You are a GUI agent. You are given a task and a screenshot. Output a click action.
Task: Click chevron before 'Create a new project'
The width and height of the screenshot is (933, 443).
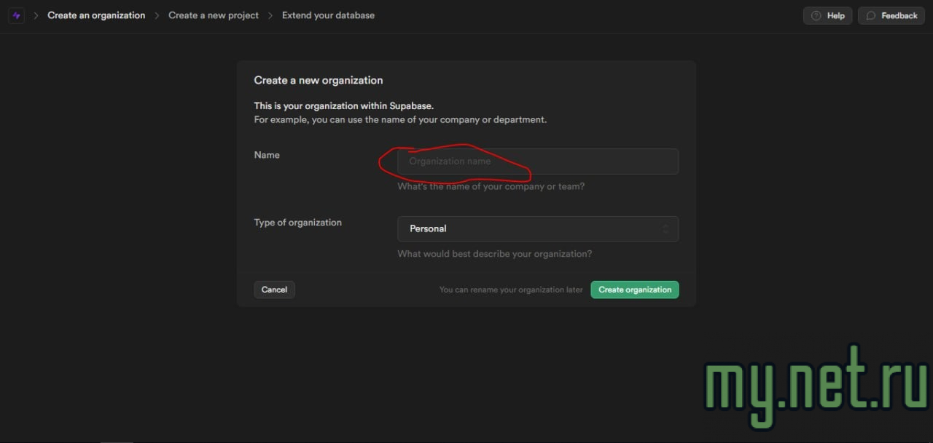(157, 15)
